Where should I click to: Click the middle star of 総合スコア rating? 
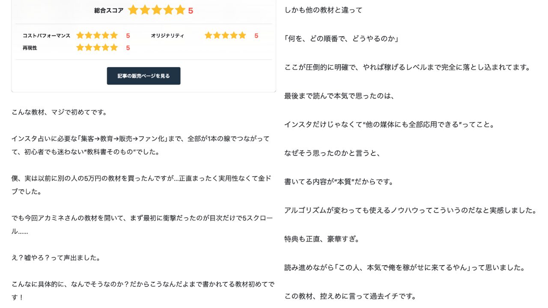click(x=157, y=10)
